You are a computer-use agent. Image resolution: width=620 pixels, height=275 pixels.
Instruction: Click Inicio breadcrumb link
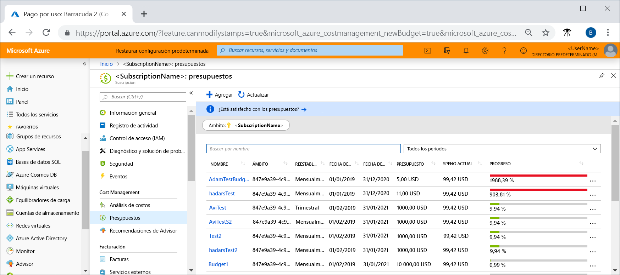[x=106, y=64]
